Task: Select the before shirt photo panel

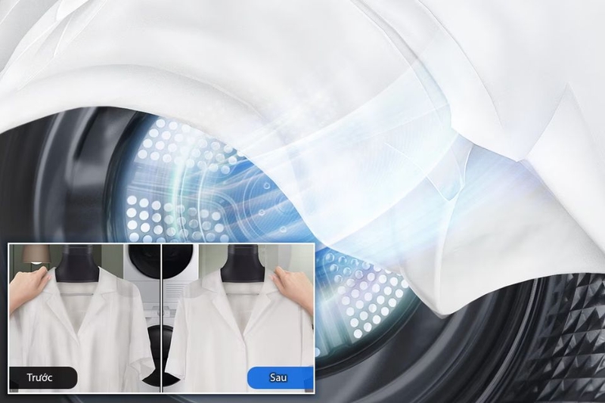Action: pos(85,318)
